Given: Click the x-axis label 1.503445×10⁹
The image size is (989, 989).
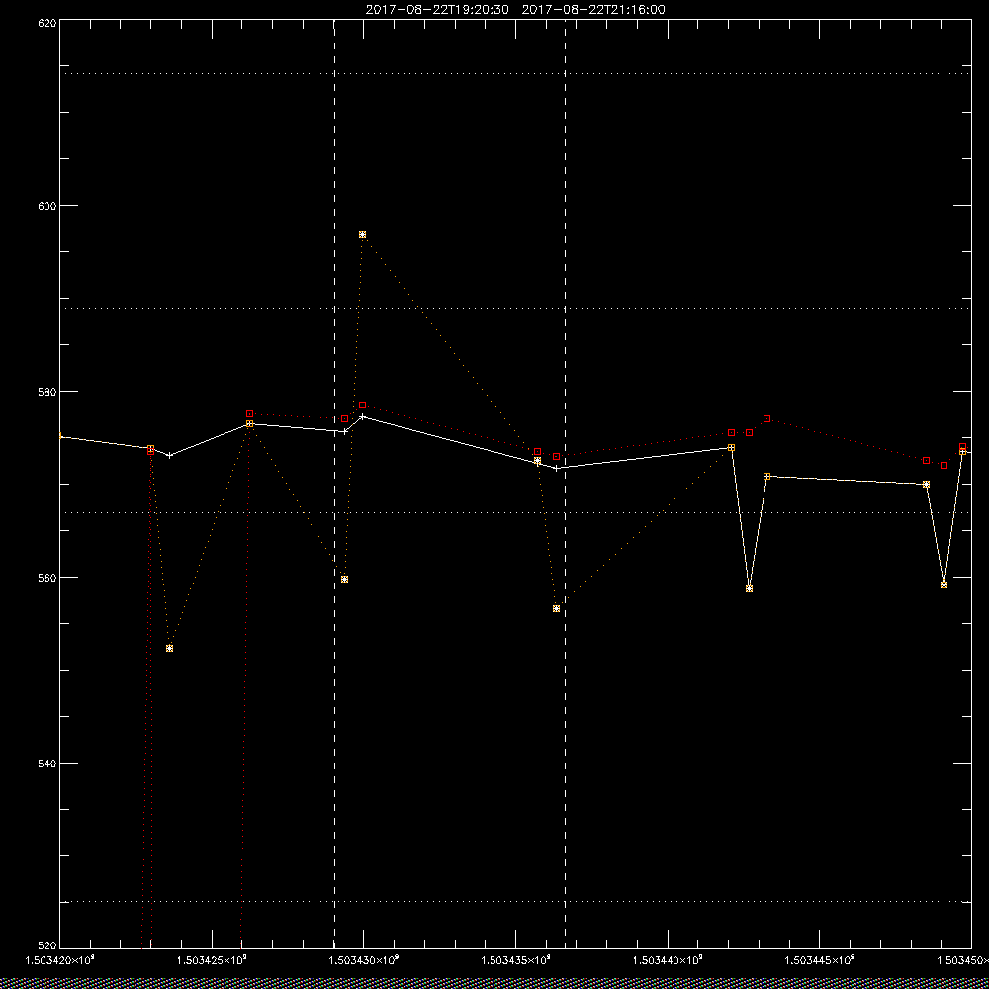Looking at the screenshot, I should pyautogui.click(x=819, y=960).
